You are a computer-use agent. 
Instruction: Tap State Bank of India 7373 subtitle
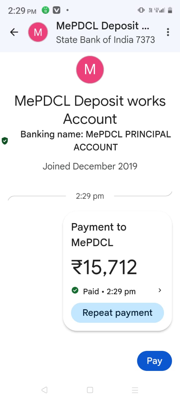click(x=105, y=40)
